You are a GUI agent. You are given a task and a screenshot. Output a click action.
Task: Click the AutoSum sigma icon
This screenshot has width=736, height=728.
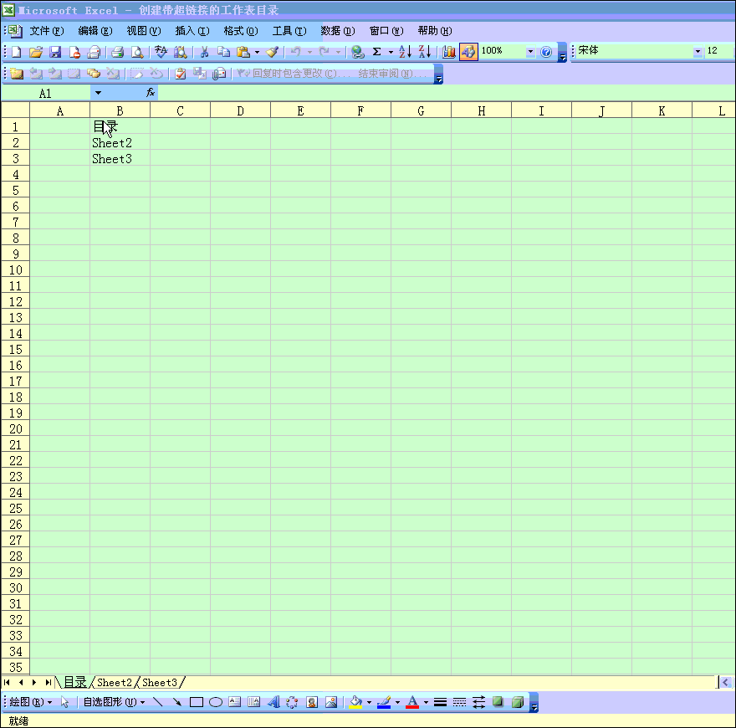coord(377,52)
